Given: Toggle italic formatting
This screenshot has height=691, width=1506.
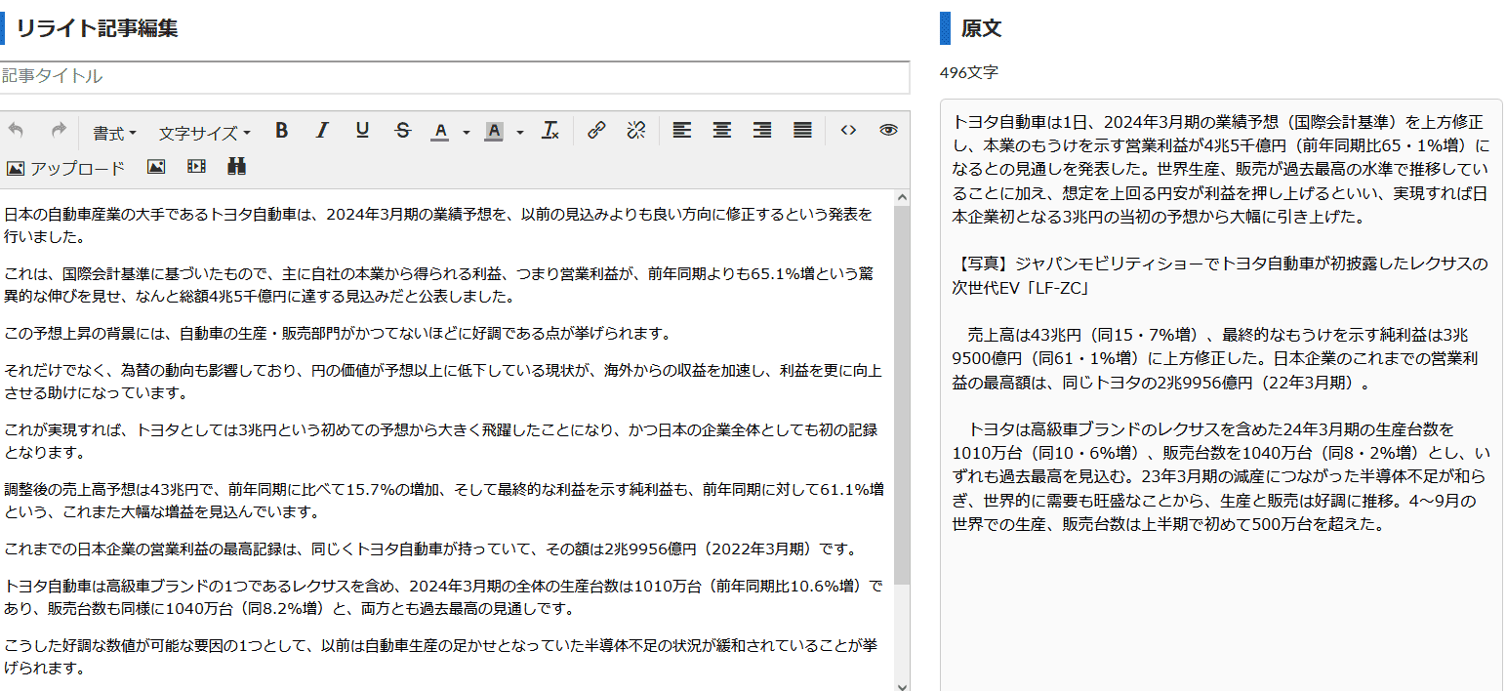Looking at the screenshot, I should pyautogui.click(x=321, y=131).
